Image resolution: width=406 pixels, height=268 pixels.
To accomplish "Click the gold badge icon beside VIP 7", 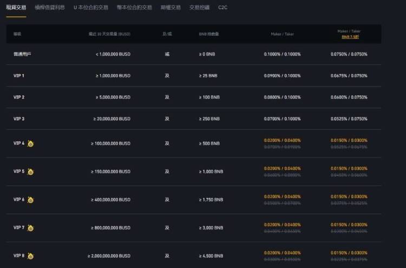I will pos(31,228).
